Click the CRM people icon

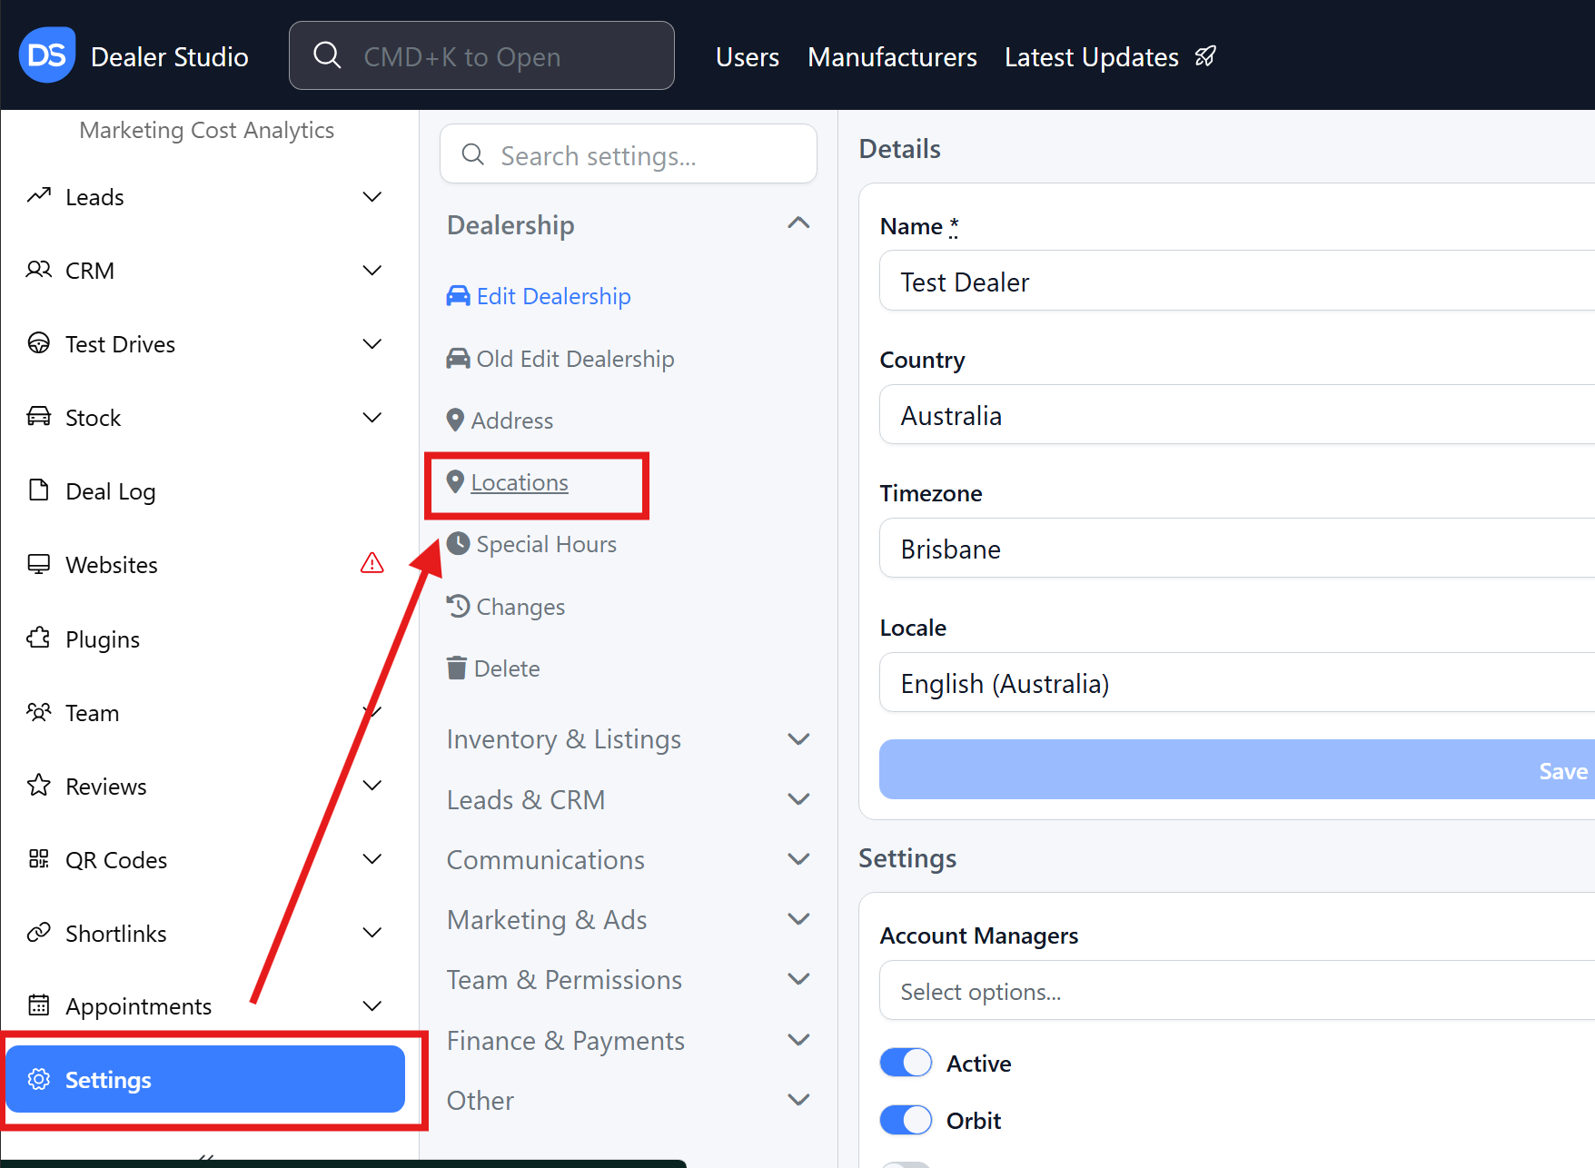coord(39,270)
